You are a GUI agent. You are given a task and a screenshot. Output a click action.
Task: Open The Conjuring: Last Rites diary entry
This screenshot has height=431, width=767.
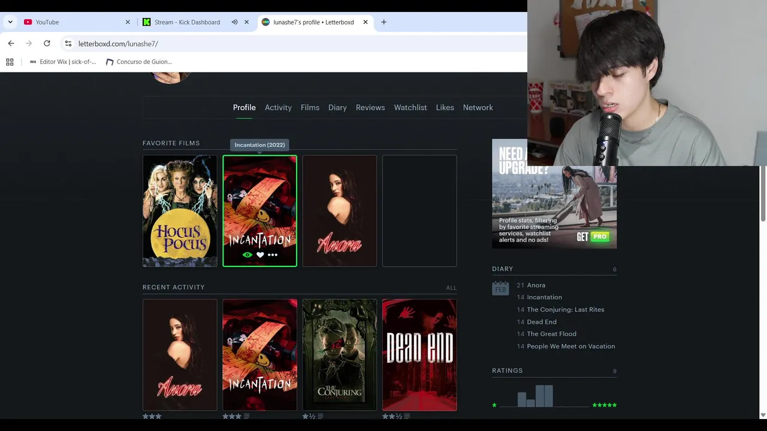[566, 309]
